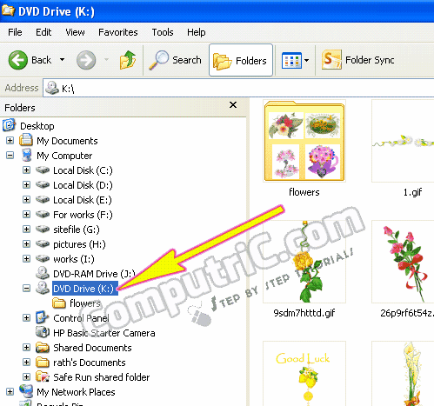Expand the sitefile (G:) node
434x406 pixels.
tap(26, 230)
